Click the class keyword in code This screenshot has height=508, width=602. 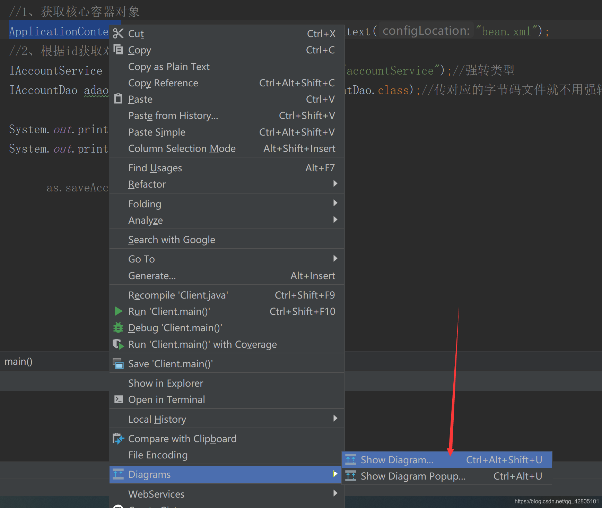point(393,90)
